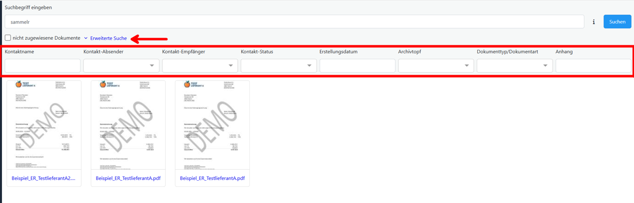Viewport: 634px width, 203px height.
Task: Expand the Dokumenttyp/Dokumentart dropdown
Action: point(514,66)
